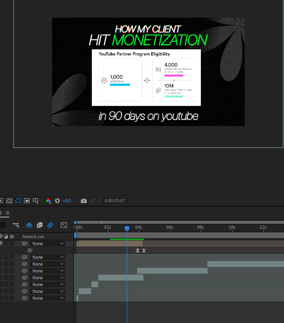Toggle 3D switch box on bottommost layer row
The image size is (284, 323).
pyautogui.click(x=12, y=298)
